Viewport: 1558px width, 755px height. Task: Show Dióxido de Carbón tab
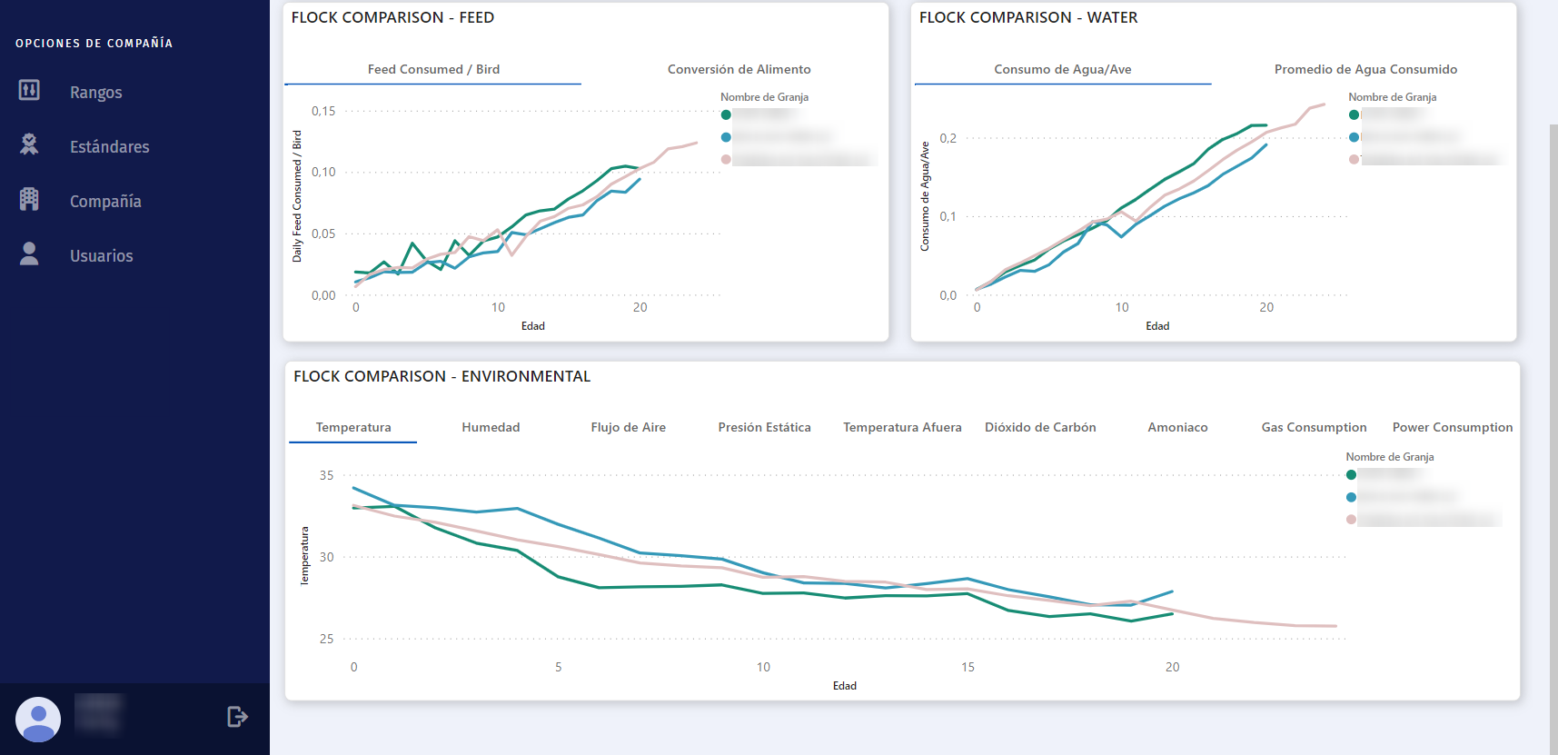(1040, 428)
